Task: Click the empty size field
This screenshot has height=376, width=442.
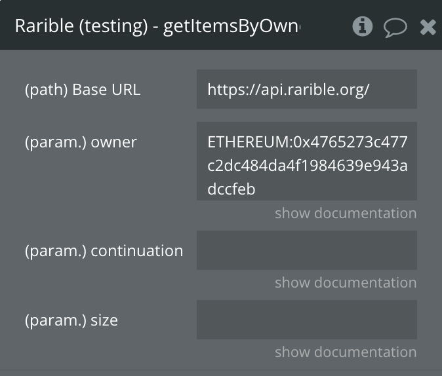Action: [x=307, y=320]
